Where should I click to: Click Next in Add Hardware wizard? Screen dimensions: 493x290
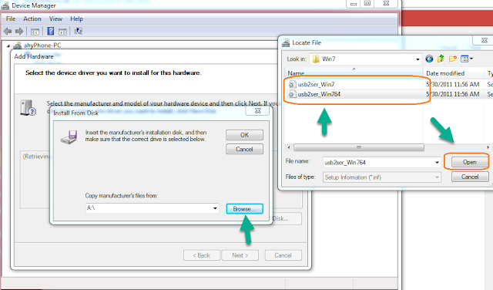240,255
